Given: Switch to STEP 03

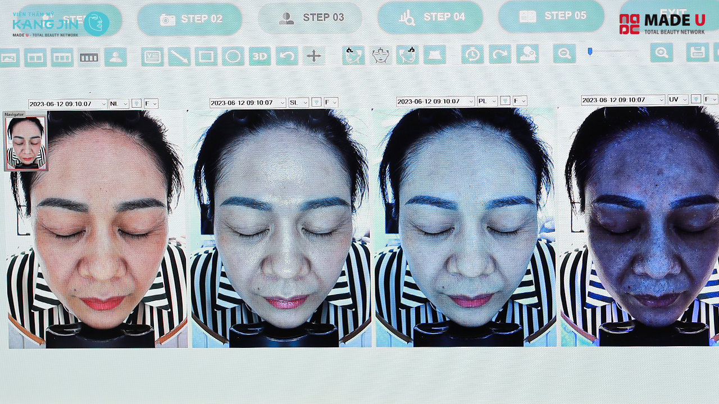Looking at the screenshot, I should pos(310,16).
